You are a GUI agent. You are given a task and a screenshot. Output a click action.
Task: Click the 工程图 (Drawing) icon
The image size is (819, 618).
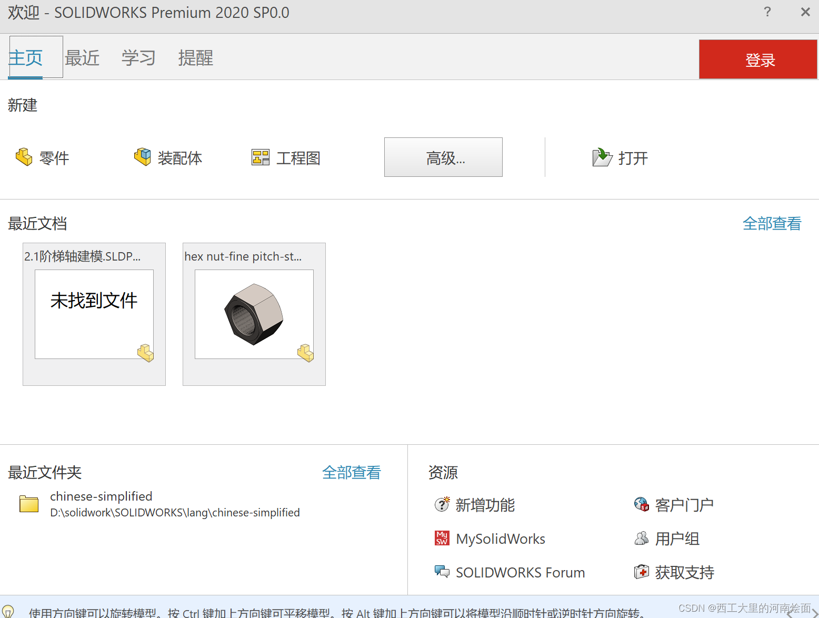[261, 157]
